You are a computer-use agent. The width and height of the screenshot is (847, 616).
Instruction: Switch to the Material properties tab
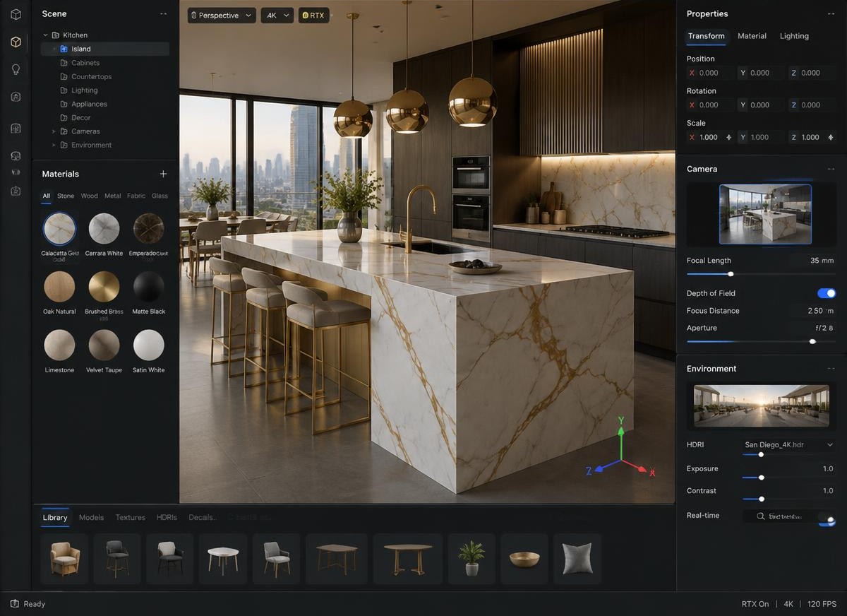(x=752, y=36)
